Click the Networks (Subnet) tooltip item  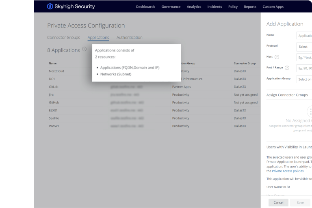(x=116, y=74)
